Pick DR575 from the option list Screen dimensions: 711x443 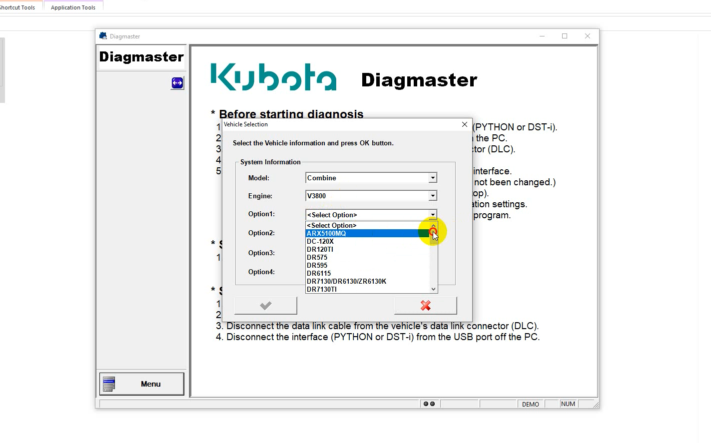click(368, 257)
